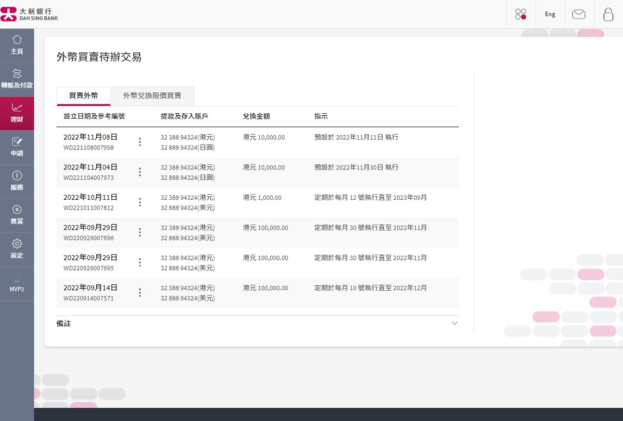Image resolution: width=623 pixels, height=421 pixels.
Task: Open actions menu for transaction WD220929007696
Action: coord(140,232)
